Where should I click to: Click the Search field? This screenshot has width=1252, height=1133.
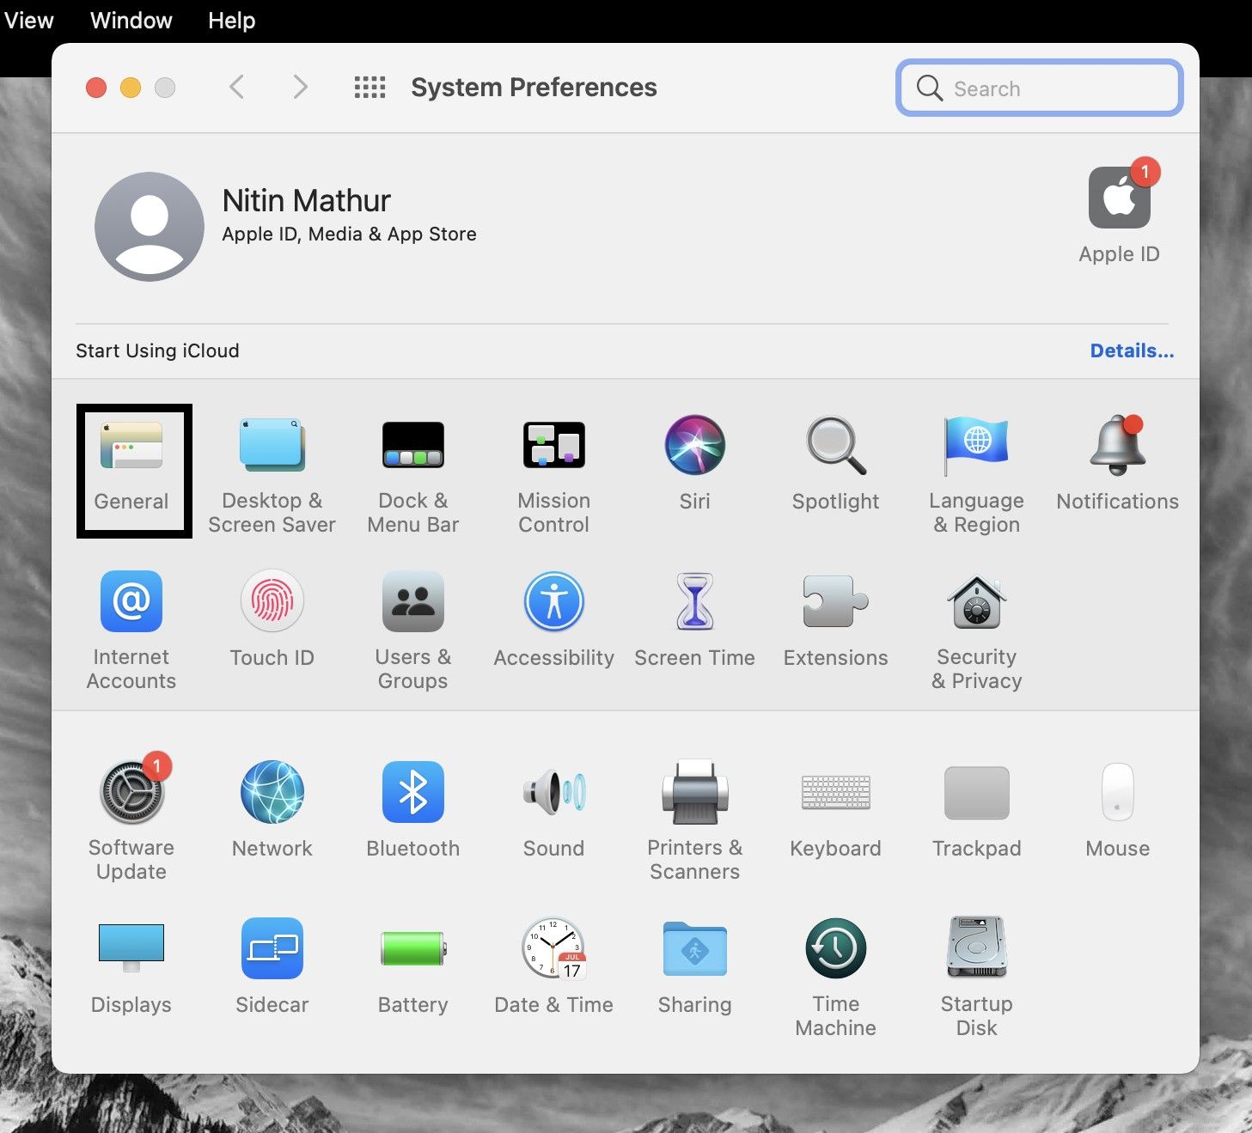click(x=1040, y=88)
